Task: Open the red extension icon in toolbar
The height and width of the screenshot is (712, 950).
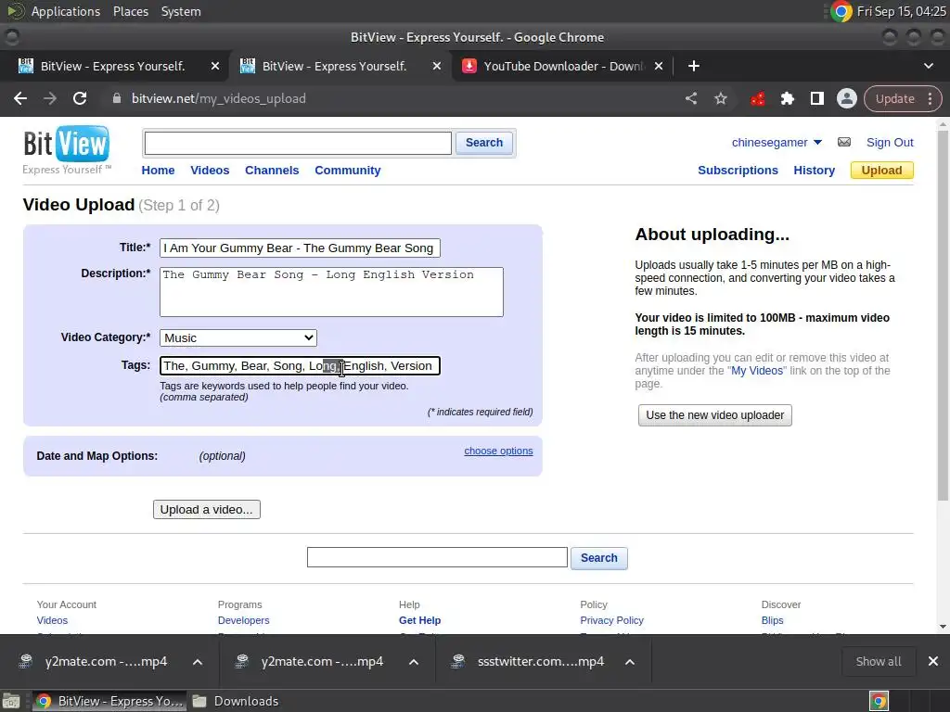Action: click(x=757, y=98)
